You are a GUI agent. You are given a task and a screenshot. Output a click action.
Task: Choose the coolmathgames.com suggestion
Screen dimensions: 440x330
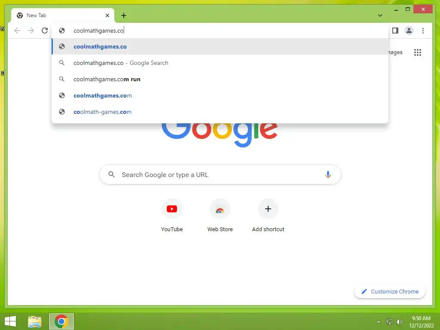pyautogui.click(x=220, y=95)
